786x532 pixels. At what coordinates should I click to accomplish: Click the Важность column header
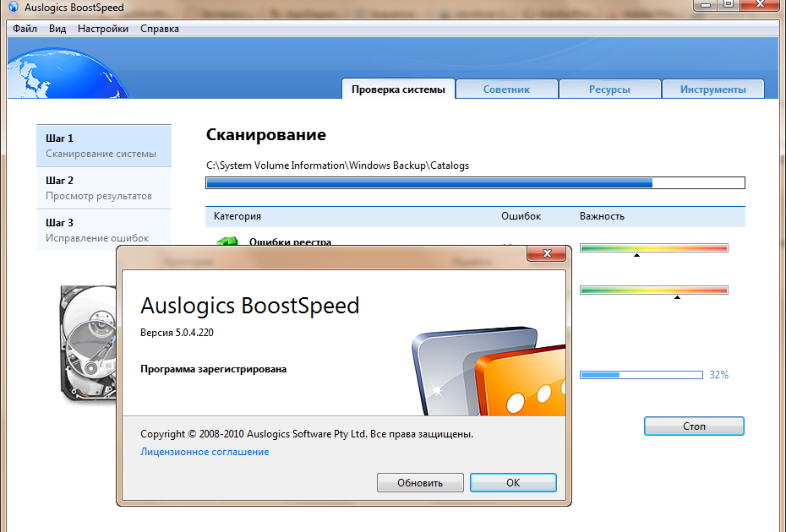(602, 216)
